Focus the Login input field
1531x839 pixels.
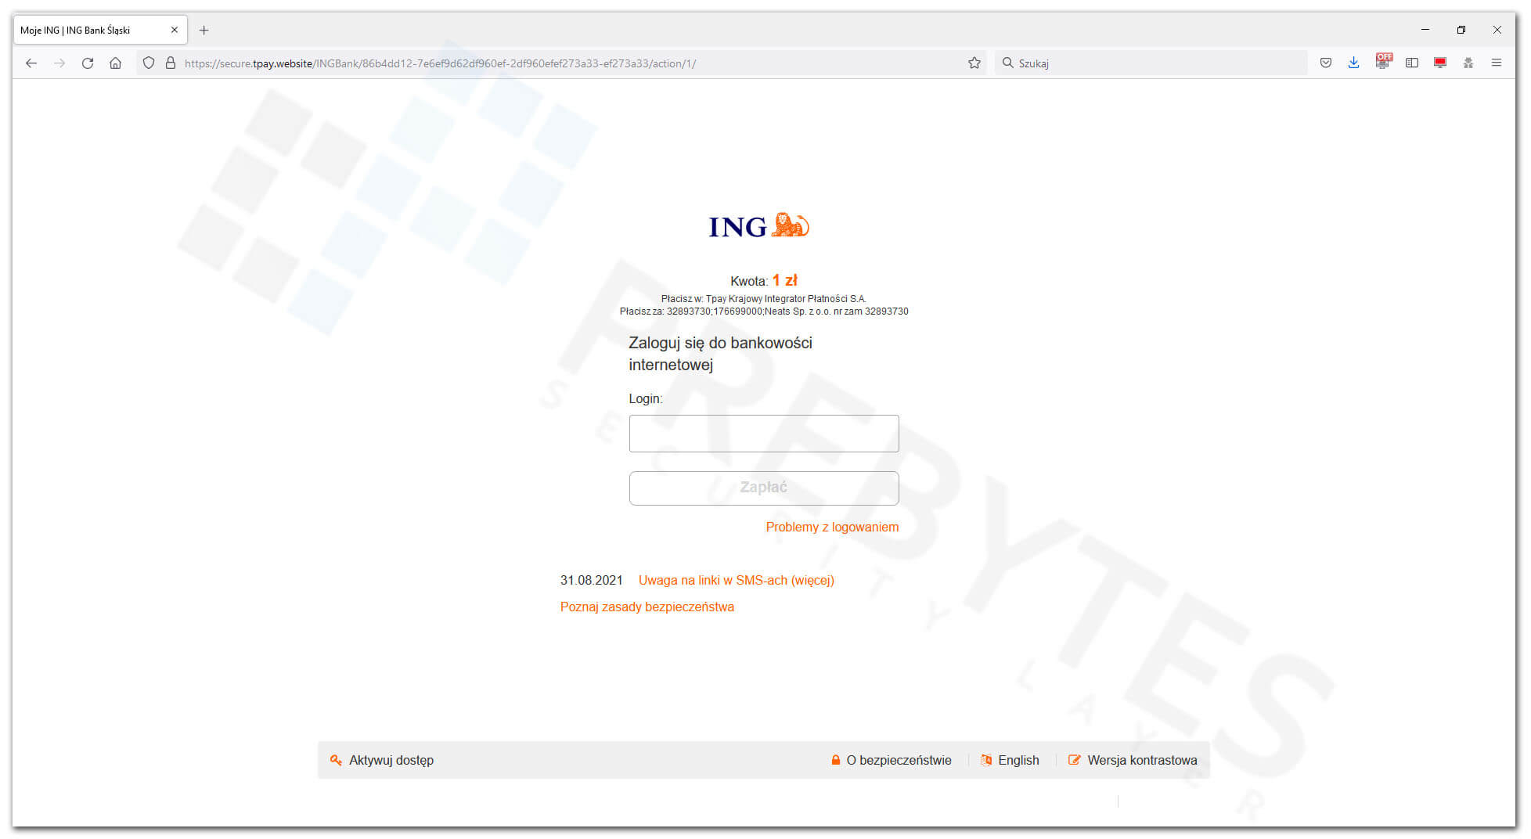point(764,434)
